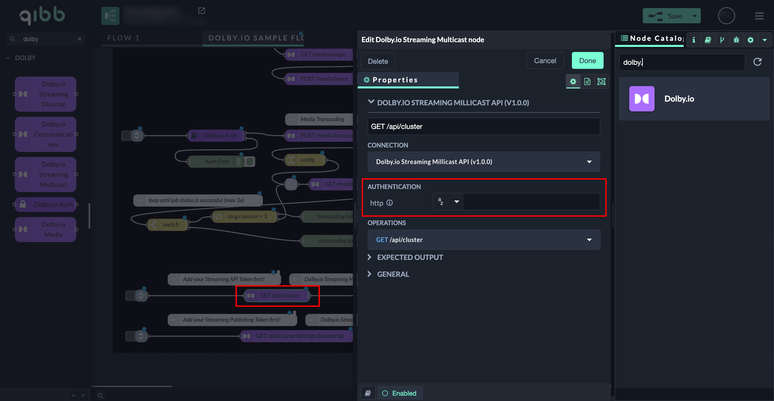Click the Done button
The height and width of the screenshot is (401, 774).
587,61
